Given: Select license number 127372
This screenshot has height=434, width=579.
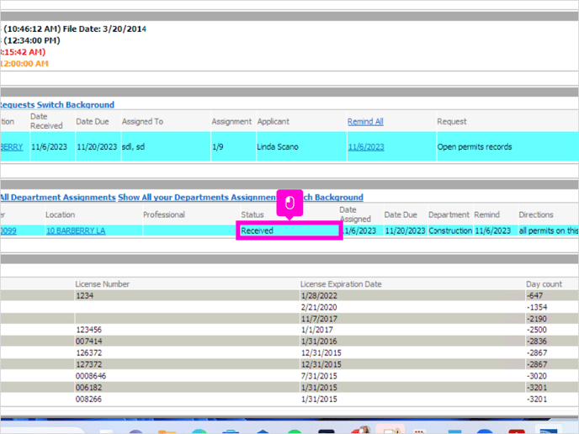Looking at the screenshot, I should tap(88, 365).
